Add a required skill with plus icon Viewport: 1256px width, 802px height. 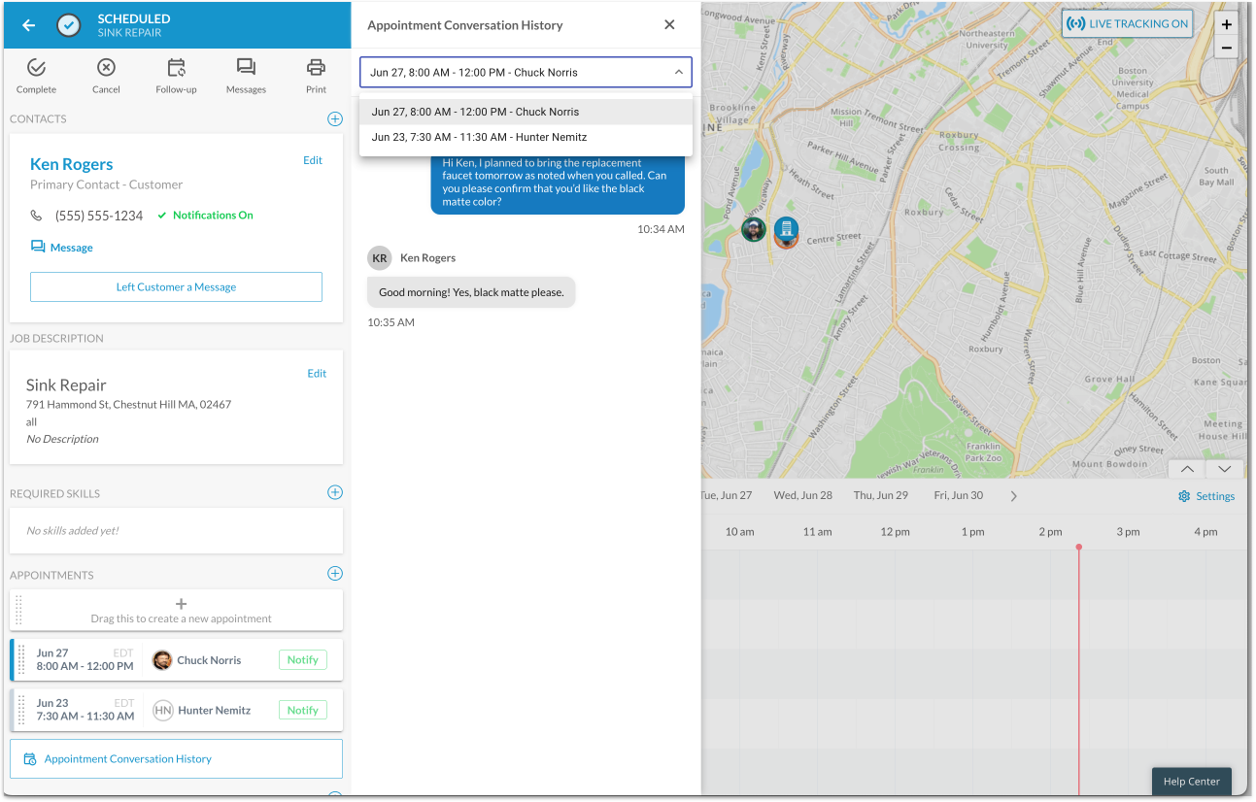[x=335, y=493]
